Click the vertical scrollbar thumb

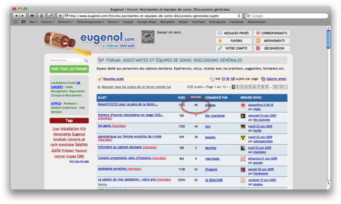(x=328, y=39)
